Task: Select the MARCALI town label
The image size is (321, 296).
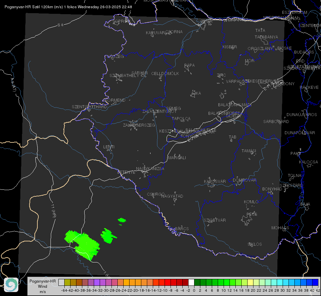Action: click(x=177, y=158)
